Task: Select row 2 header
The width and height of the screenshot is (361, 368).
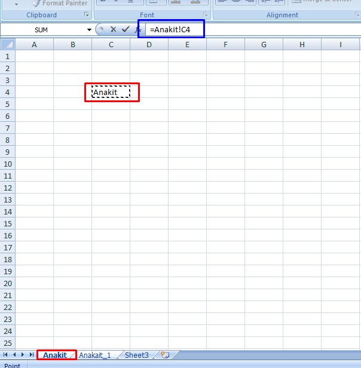Action: [8, 68]
